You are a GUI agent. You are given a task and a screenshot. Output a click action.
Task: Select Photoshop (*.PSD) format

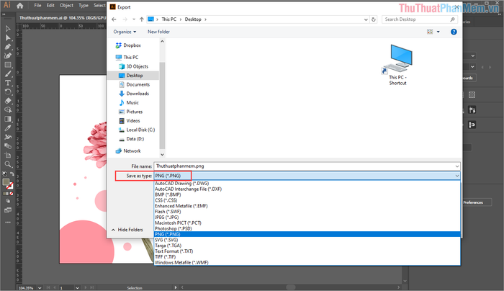(307, 228)
